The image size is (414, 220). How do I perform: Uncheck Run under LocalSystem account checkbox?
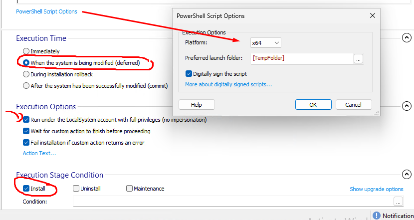click(26, 120)
